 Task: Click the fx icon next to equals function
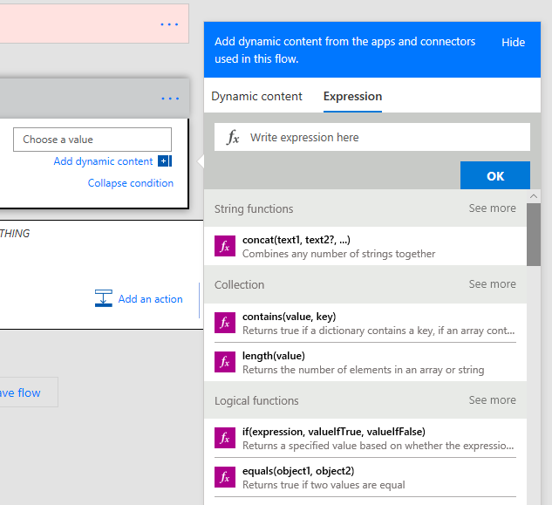click(x=225, y=477)
